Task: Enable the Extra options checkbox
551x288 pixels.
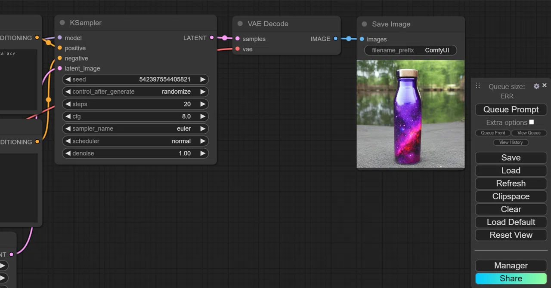Action: tap(532, 122)
